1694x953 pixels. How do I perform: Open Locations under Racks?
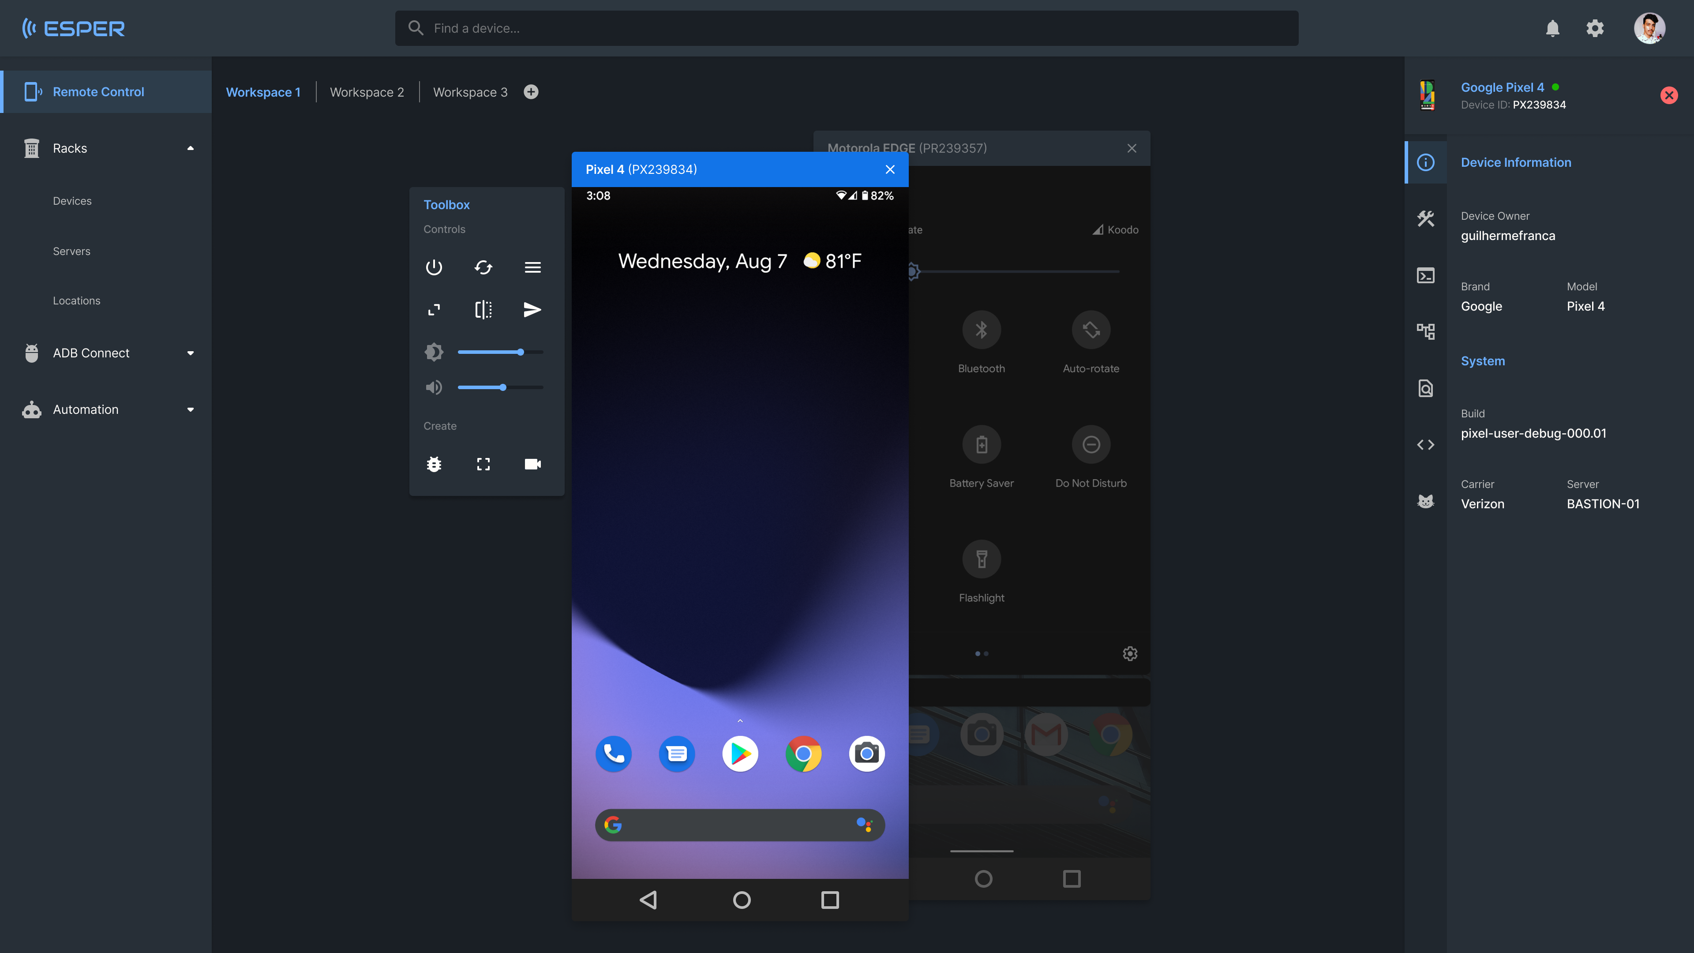[76, 300]
